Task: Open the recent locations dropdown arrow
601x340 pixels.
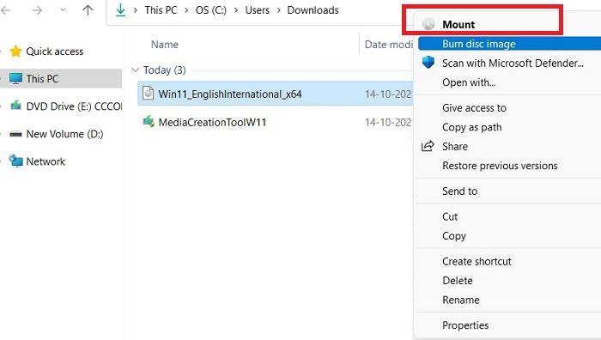Action: (x=63, y=10)
